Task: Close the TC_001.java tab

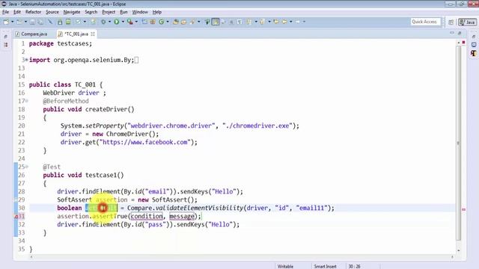Action: (93, 34)
